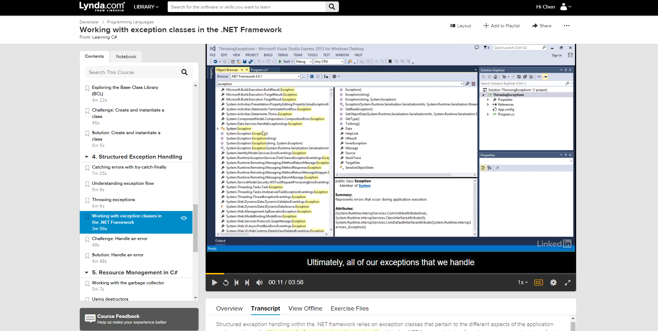Enter fullscreen video mode

(568, 283)
